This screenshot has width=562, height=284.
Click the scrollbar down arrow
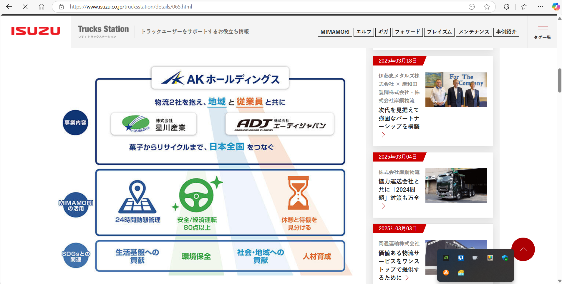[x=560, y=281]
